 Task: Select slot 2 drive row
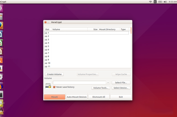pyautogui.click(x=87, y=36)
